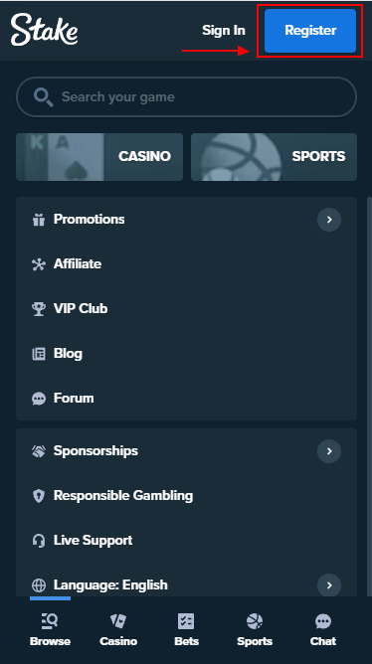Click the Sign In link

(223, 30)
